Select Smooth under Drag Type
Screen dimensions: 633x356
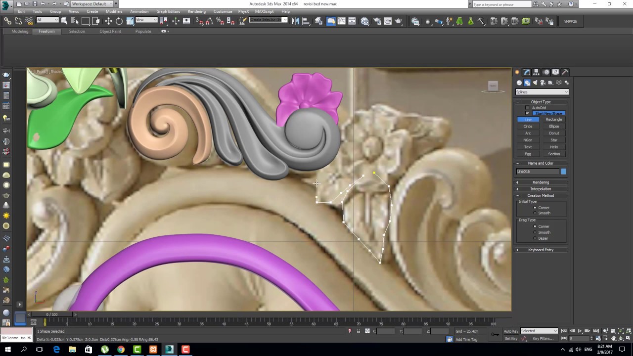click(535, 232)
